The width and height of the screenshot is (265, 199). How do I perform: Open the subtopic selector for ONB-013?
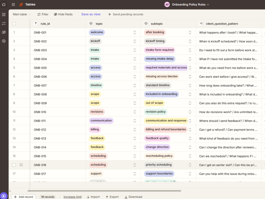point(190,138)
